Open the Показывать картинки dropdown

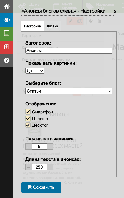(x=35, y=71)
